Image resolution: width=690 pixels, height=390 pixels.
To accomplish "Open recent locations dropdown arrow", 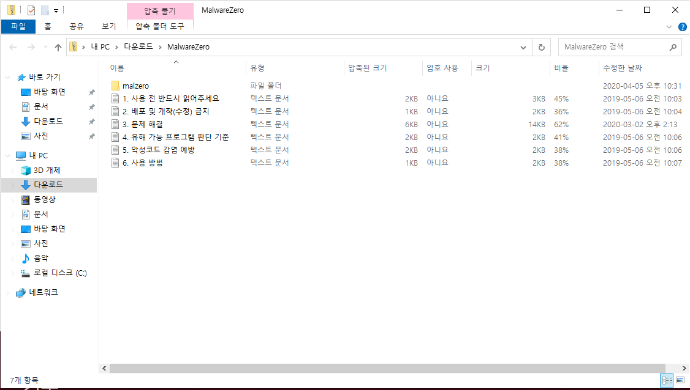I will pyautogui.click(x=45, y=48).
